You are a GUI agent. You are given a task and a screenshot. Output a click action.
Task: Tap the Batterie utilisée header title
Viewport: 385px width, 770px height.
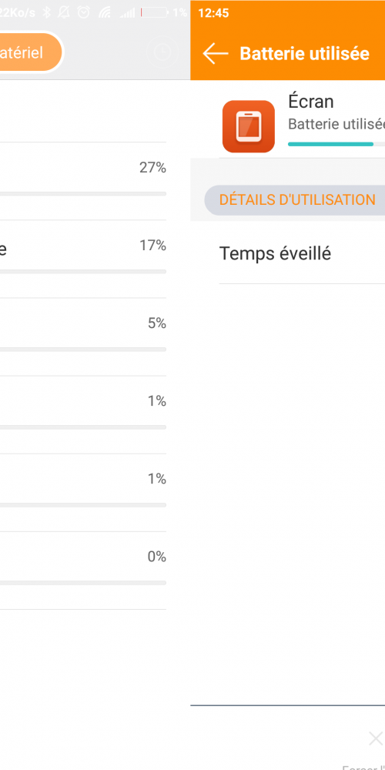coord(304,54)
